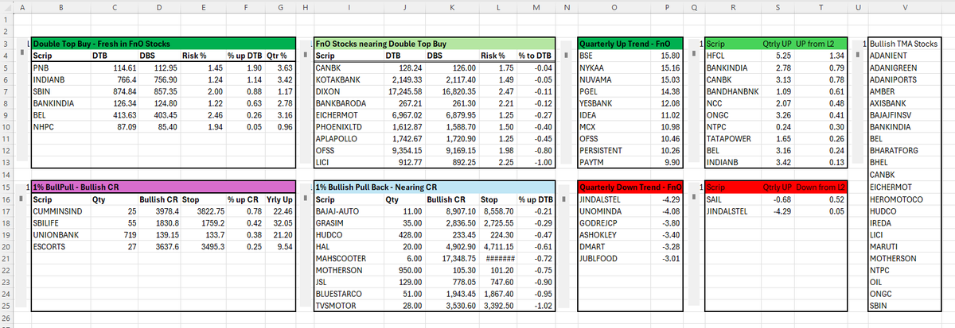The image size is (955, 328).
Task: Click the PNB scrip cell
Action: click(x=62, y=69)
